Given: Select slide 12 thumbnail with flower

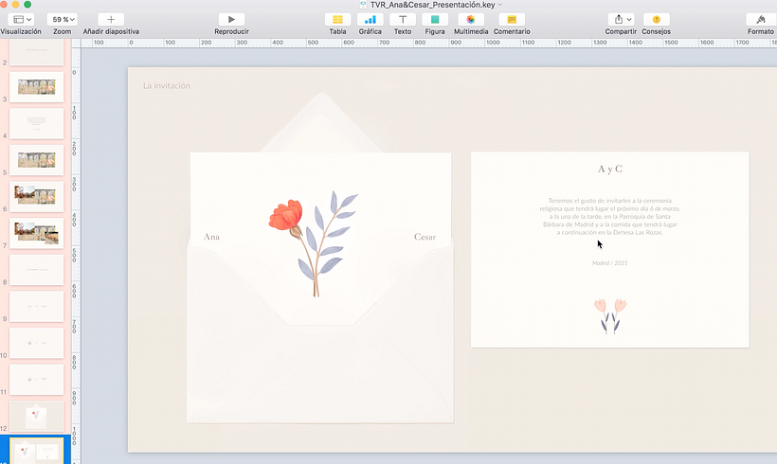Looking at the screenshot, I should click(x=37, y=416).
